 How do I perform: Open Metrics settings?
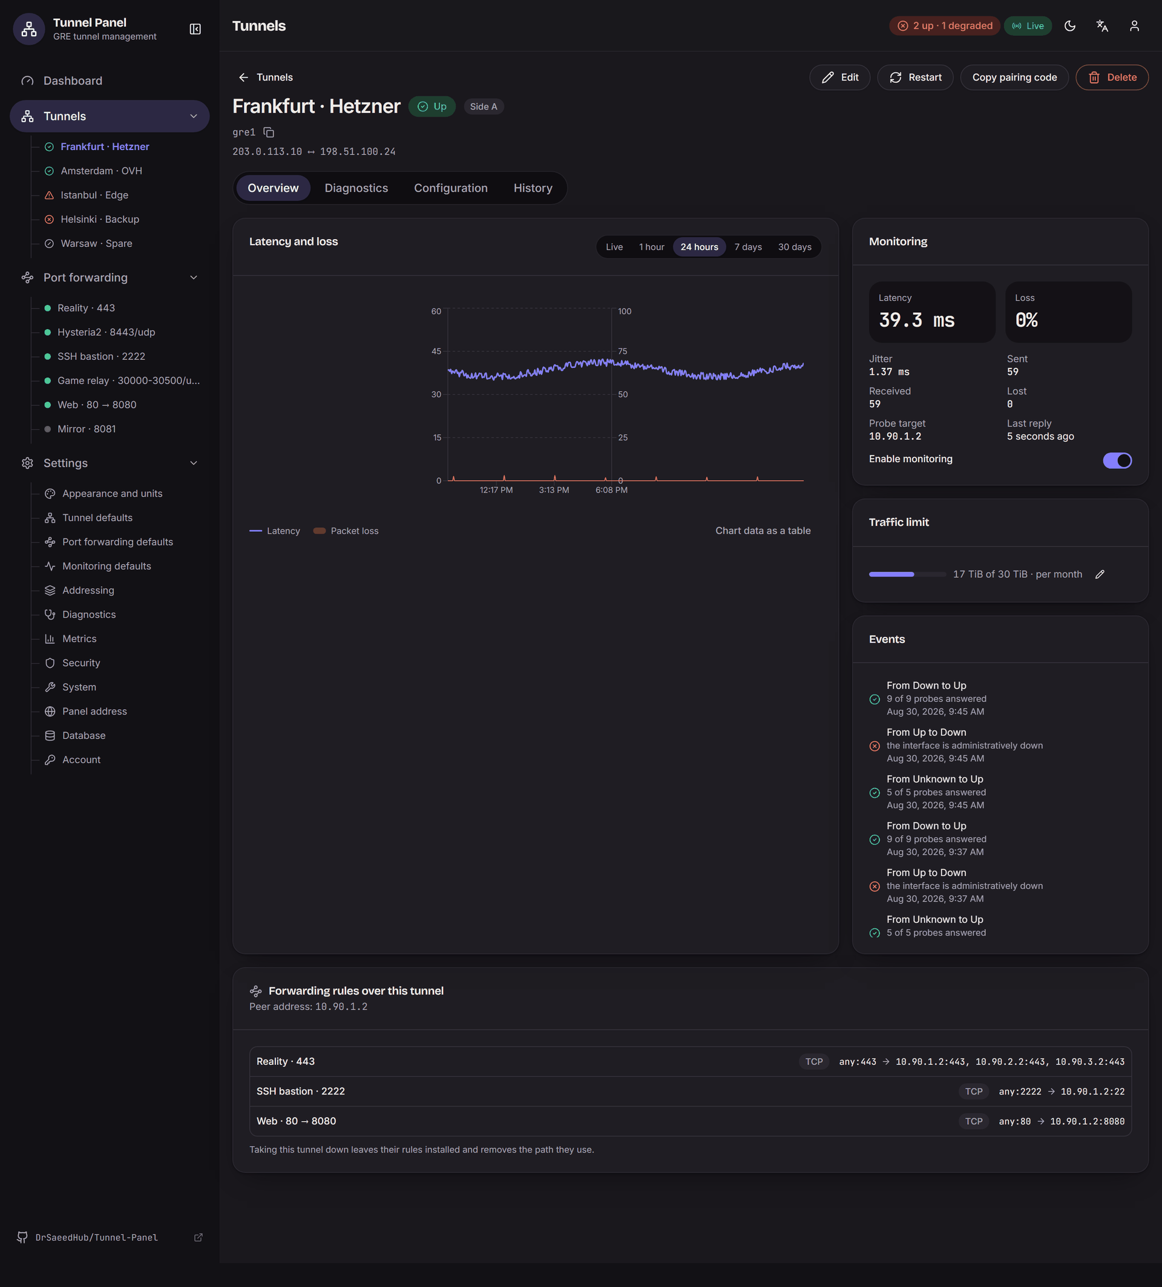pyautogui.click(x=79, y=638)
